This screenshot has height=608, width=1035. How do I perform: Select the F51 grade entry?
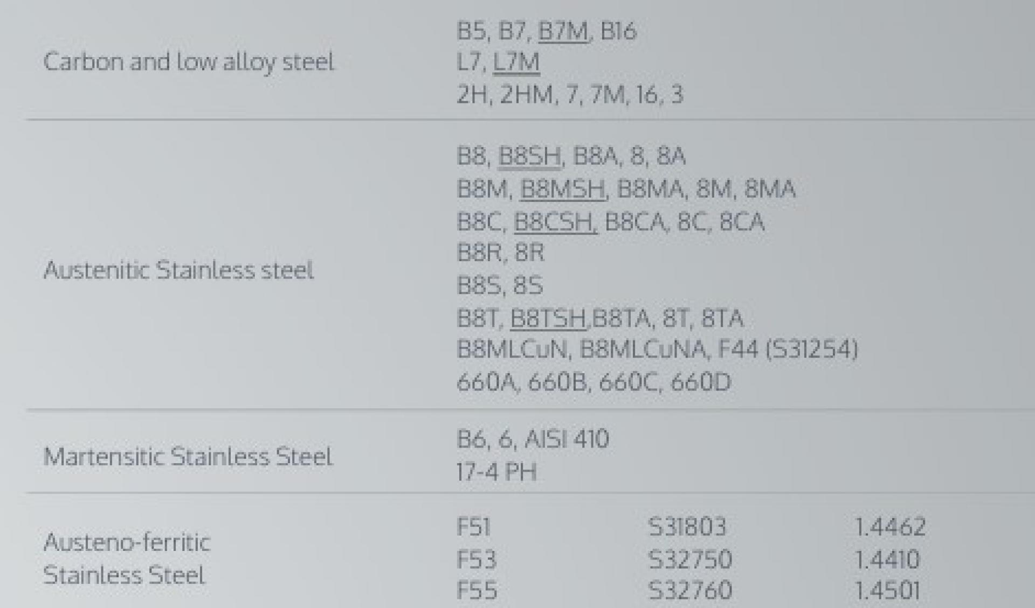473,527
